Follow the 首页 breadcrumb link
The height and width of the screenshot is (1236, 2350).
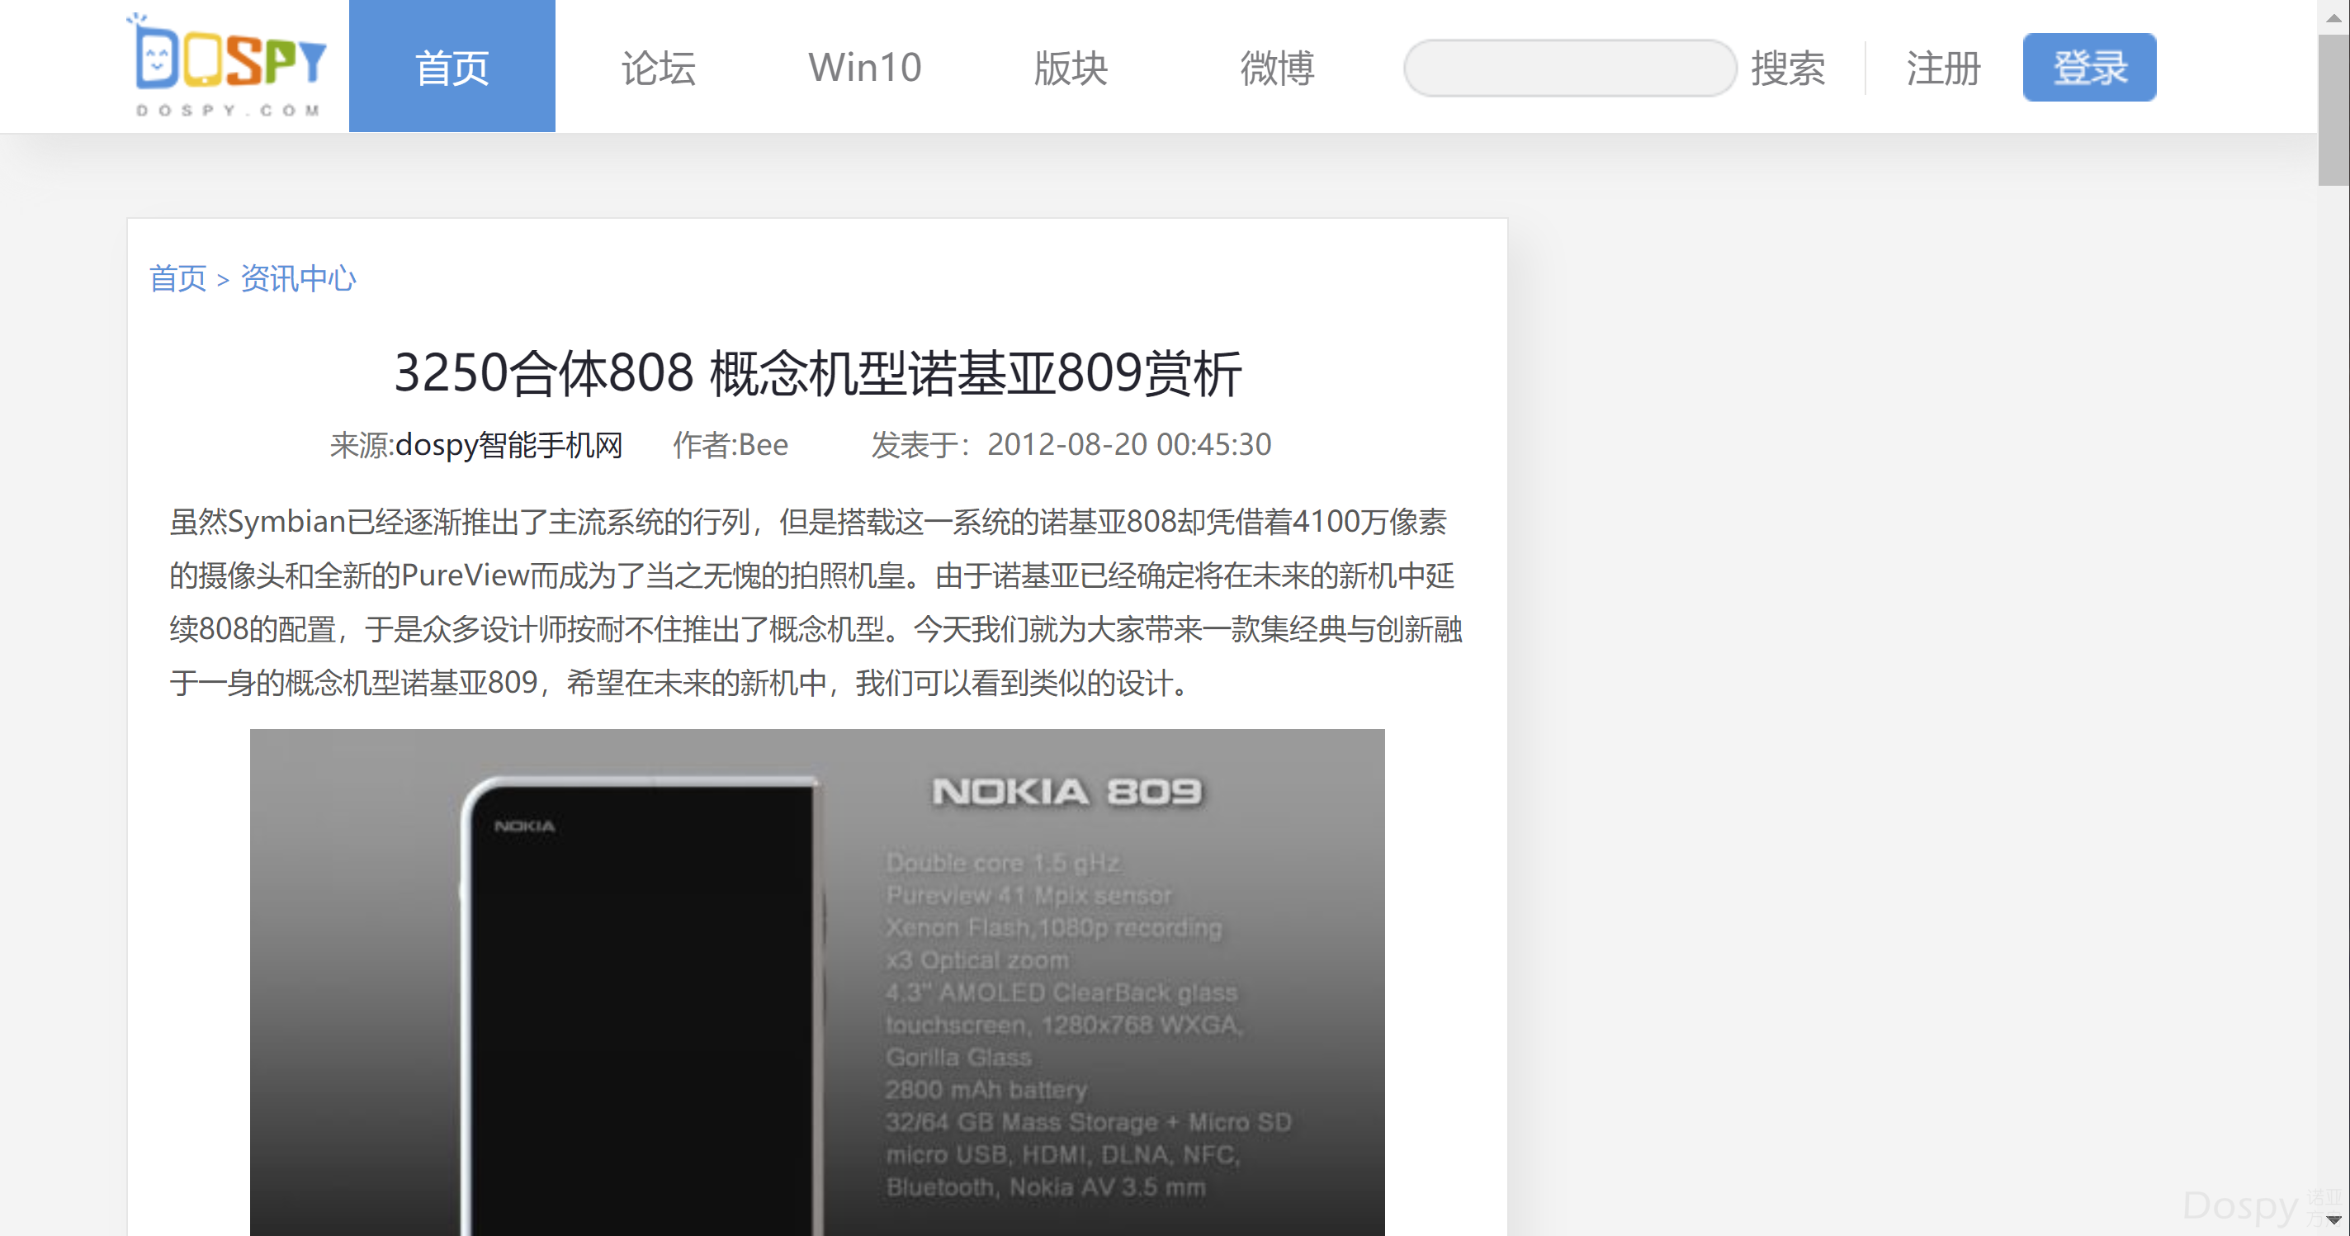(178, 278)
